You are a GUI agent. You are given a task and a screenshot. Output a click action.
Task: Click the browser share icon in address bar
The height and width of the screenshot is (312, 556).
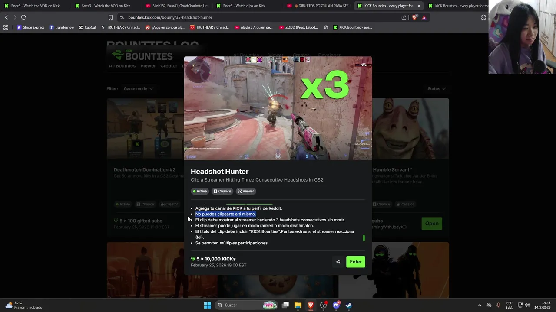(404, 17)
